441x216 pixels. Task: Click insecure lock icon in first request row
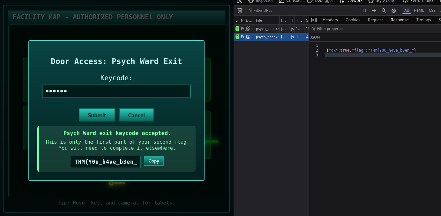tap(247, 29)
